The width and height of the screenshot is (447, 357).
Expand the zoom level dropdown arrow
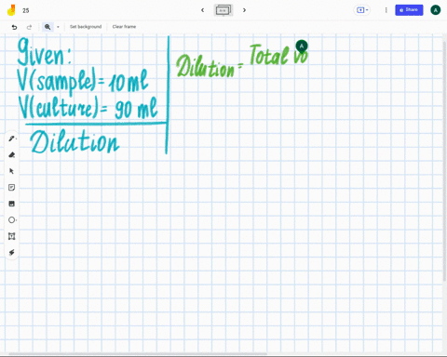(x=58, y=27)
